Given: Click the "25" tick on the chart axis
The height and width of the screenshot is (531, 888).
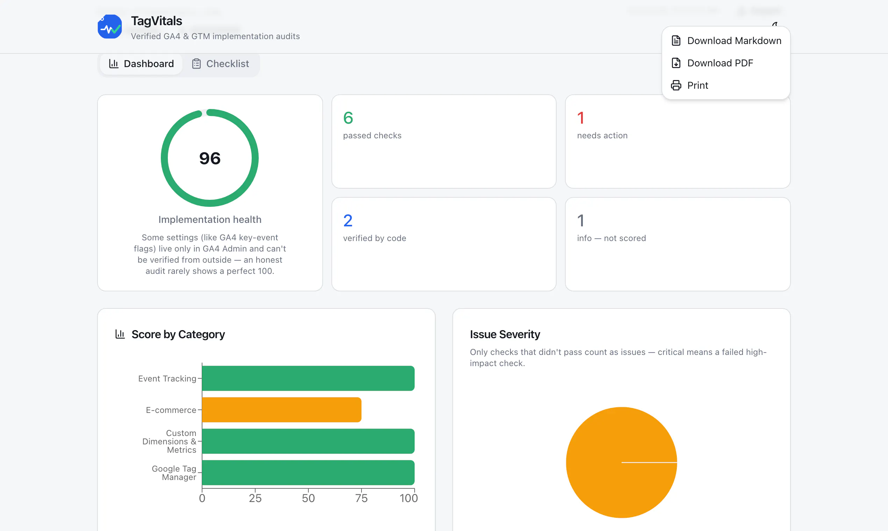Looking at the screenshot, I should [255, 498].
